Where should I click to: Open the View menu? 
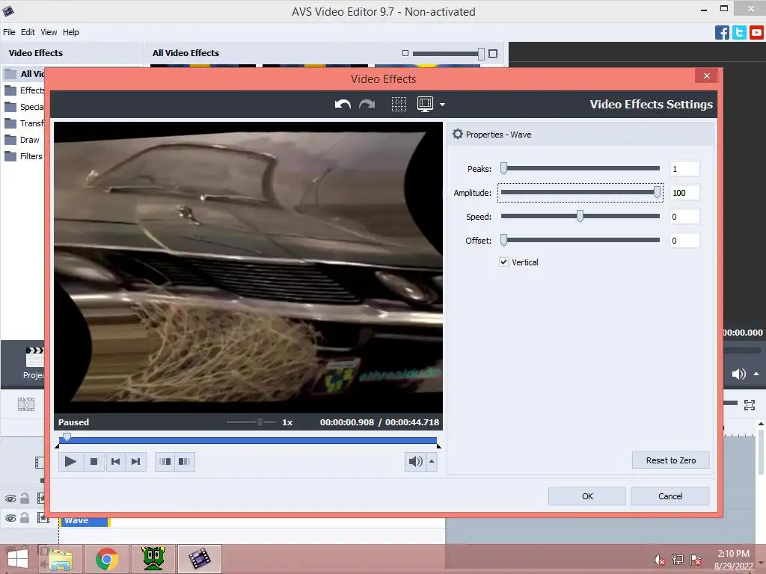49,32
